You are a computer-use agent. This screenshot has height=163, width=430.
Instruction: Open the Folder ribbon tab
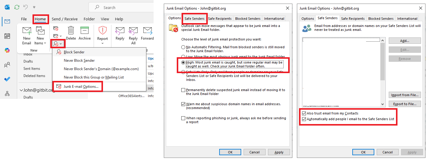pyautogui.click(x=89, y=19)
